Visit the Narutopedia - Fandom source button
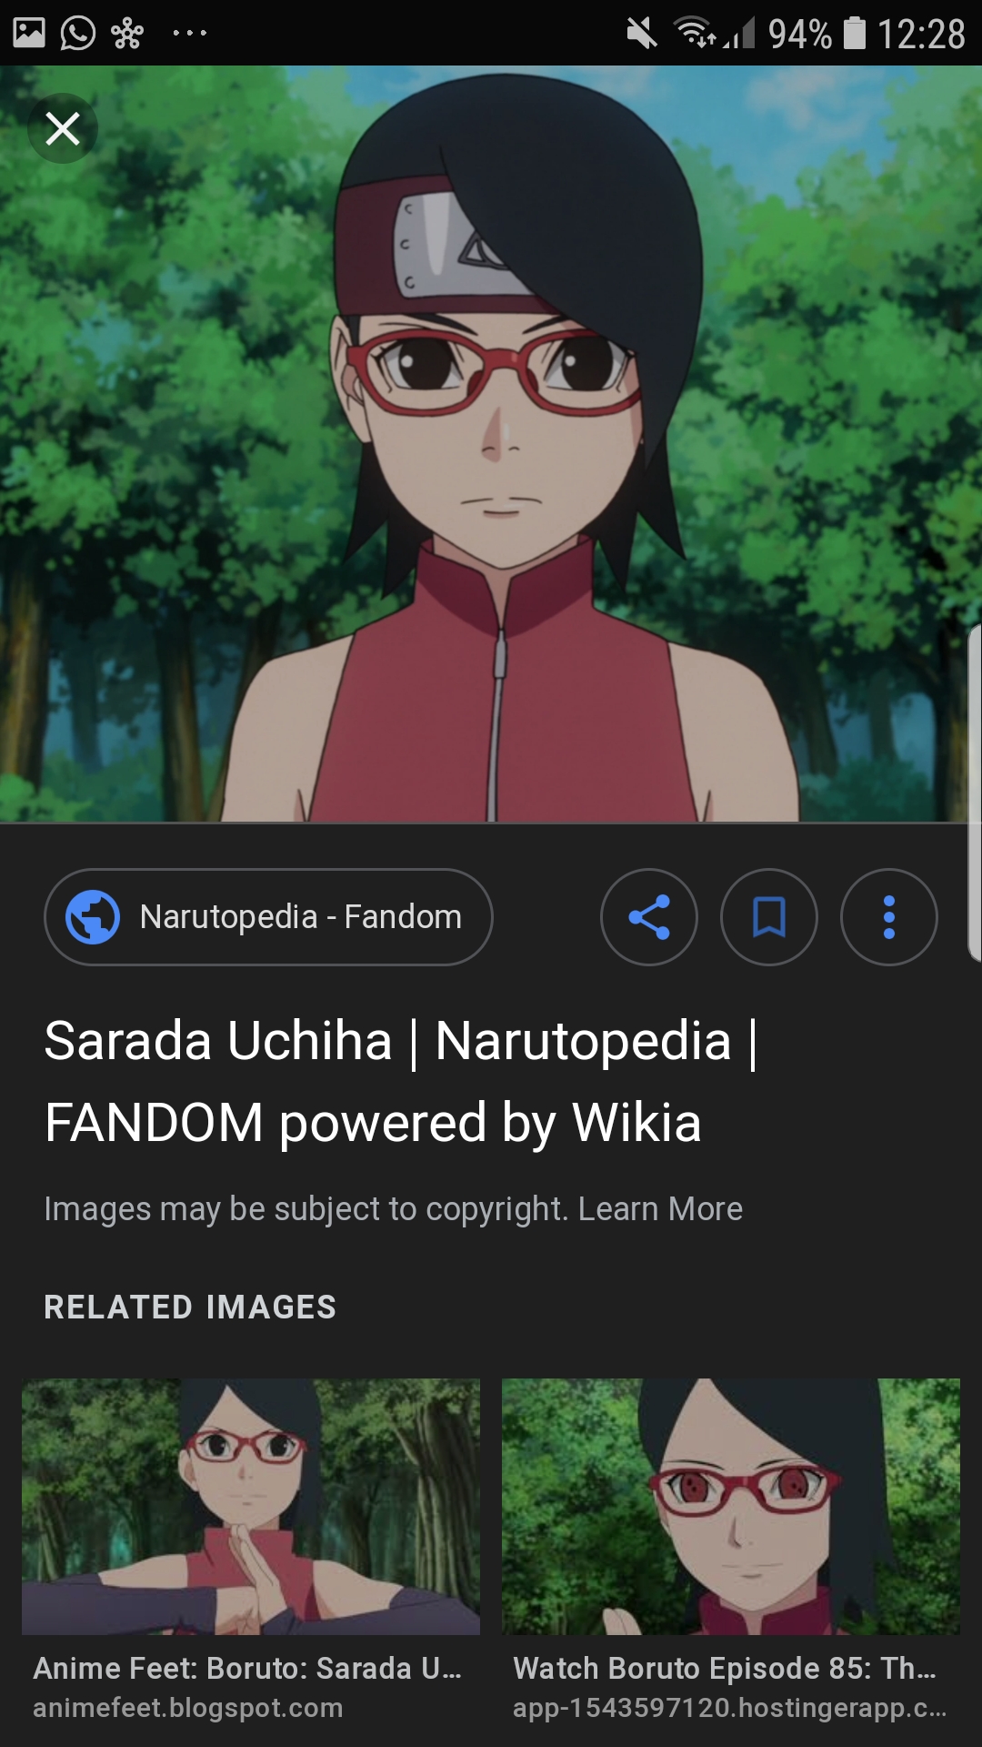Screen dimensions: 982x1747 click(x=268, y=917)
